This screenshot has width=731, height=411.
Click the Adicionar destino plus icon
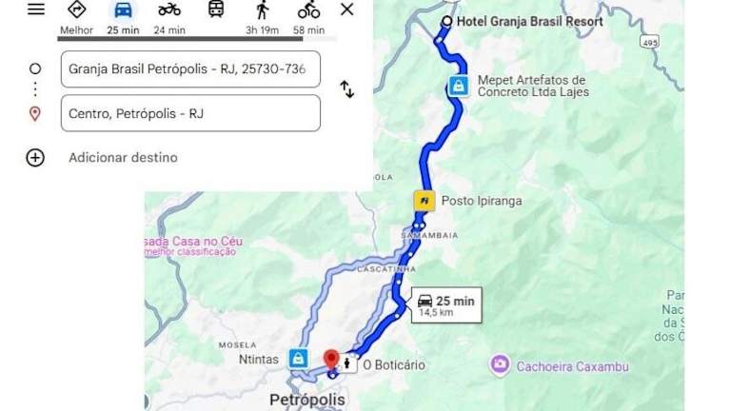pos(35,158)
